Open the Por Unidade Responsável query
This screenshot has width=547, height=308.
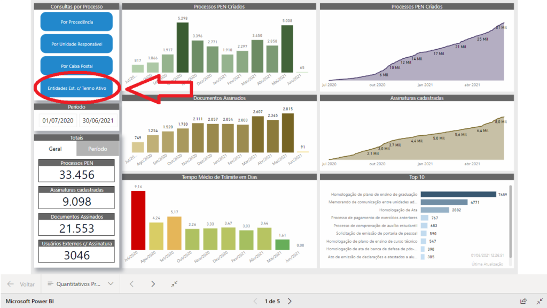tap(76, 44)
